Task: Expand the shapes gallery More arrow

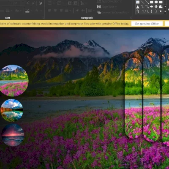Action: point(165,11)
